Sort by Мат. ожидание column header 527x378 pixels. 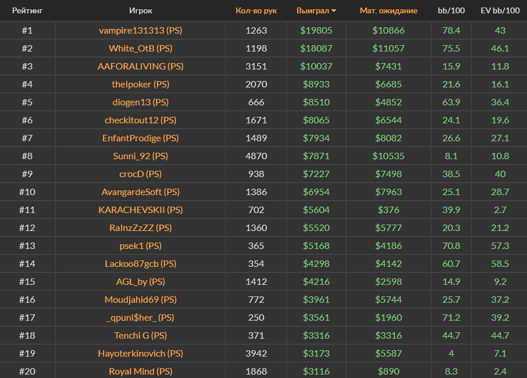click(x=388, y=10)
